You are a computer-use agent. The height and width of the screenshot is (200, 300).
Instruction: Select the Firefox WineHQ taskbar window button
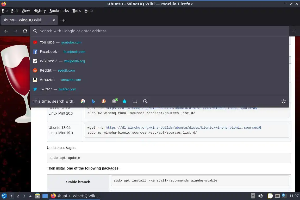point(75,196)
